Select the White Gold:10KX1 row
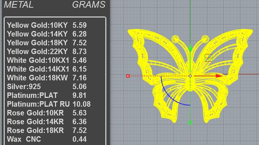 pyautogui.click(x=47, y=60)
